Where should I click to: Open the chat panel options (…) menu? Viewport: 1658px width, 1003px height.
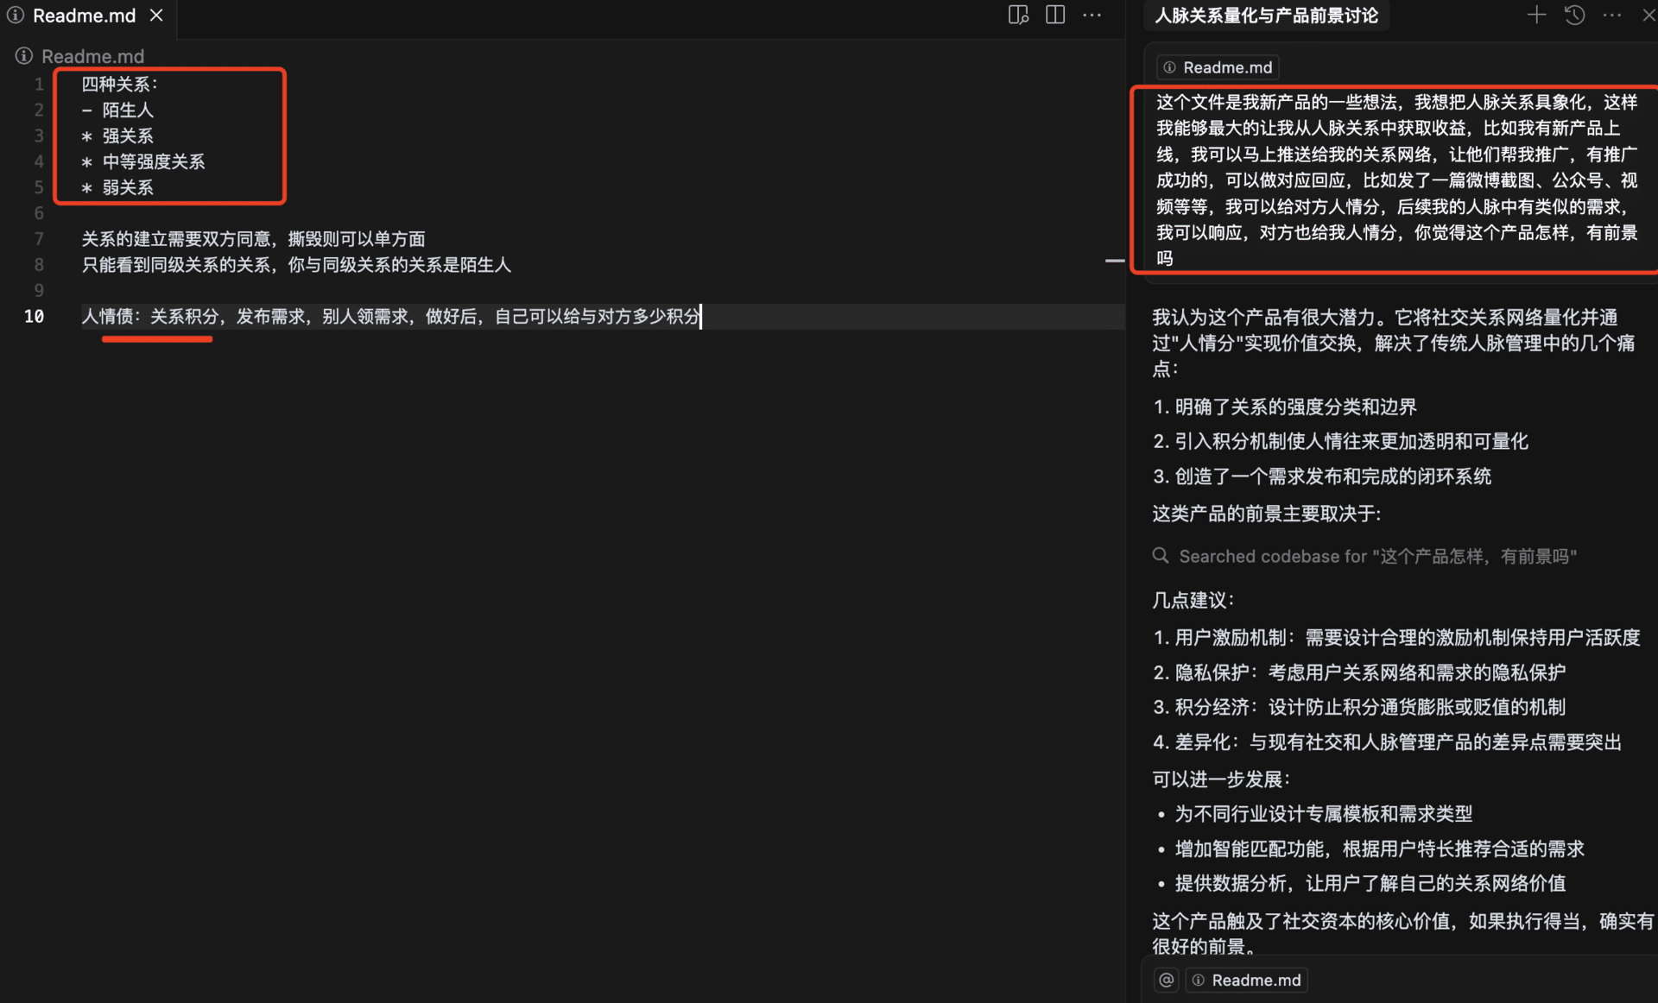pyautogui.click(x=1613, y=15)
